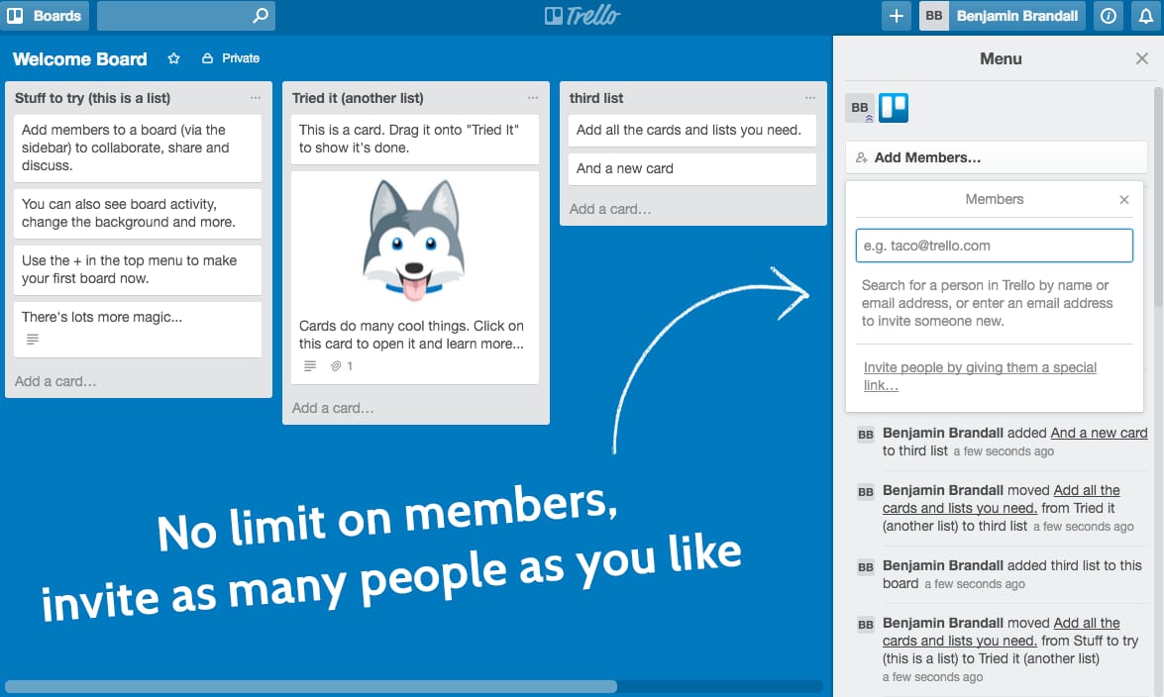Open card 'You can also see board activity'
The height and width of the screenshot is (697, 1164).
pos(138,213)
